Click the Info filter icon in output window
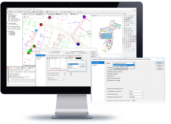171x124 pixels. point(22,68)
